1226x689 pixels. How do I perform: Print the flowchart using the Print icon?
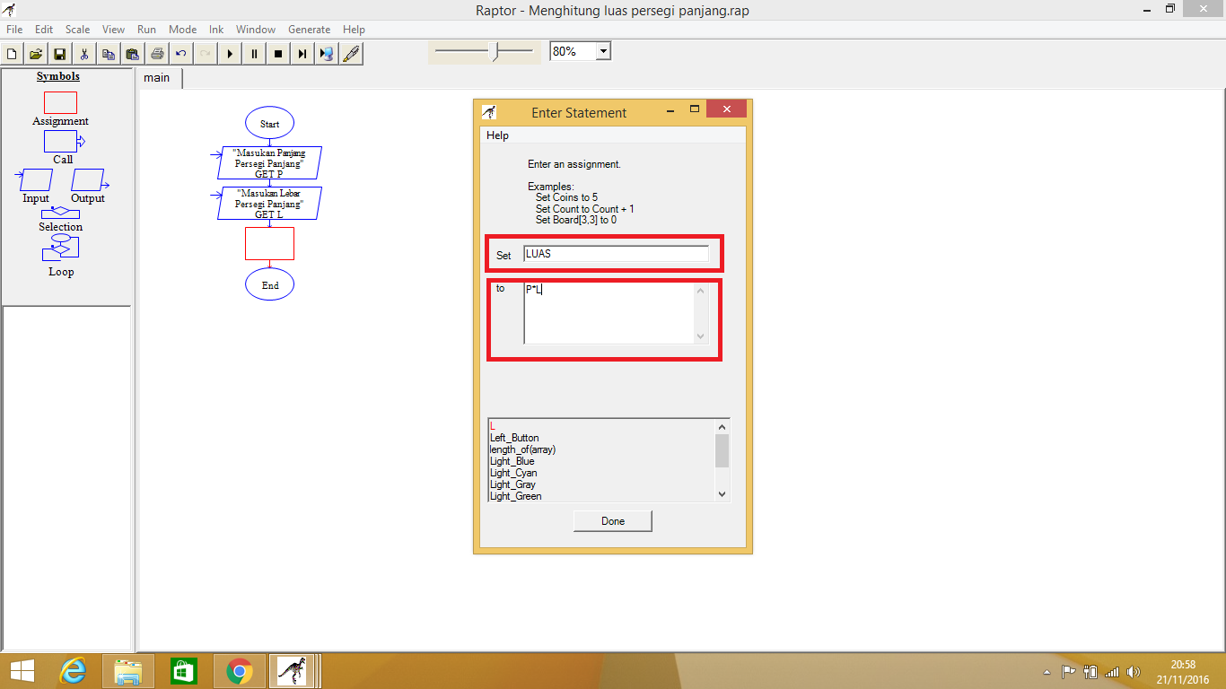tap(157, 53)
